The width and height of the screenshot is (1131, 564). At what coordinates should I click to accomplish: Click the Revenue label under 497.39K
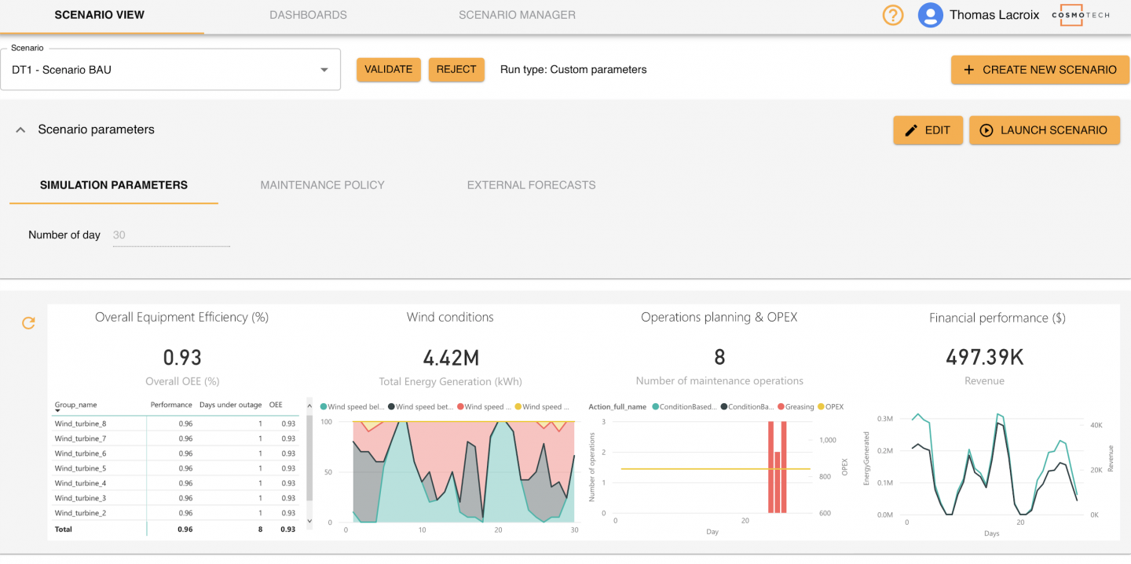click(x=984, y=381)
